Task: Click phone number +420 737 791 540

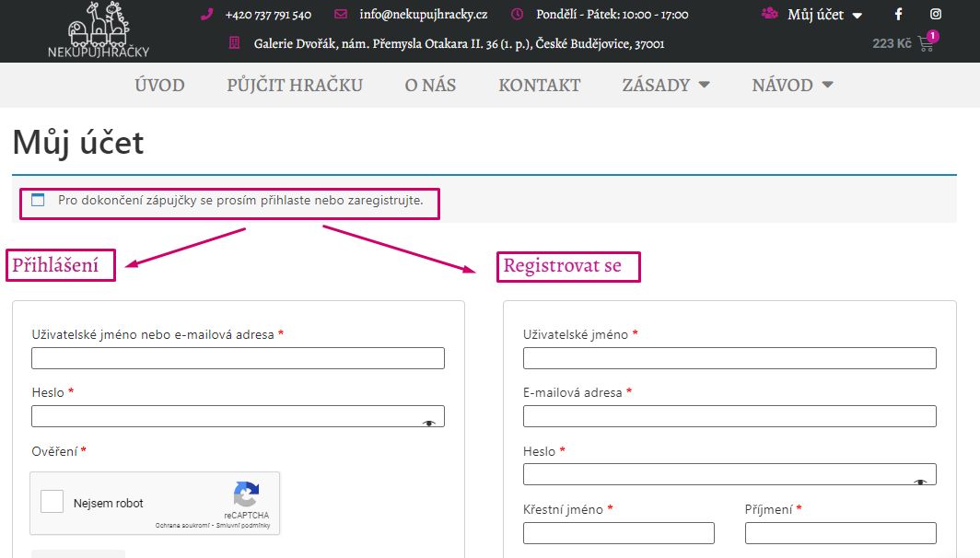Action: coord(268,15)
